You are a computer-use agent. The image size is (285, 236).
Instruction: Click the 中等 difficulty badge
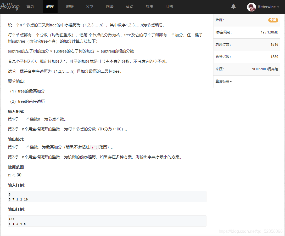point(273,20)
